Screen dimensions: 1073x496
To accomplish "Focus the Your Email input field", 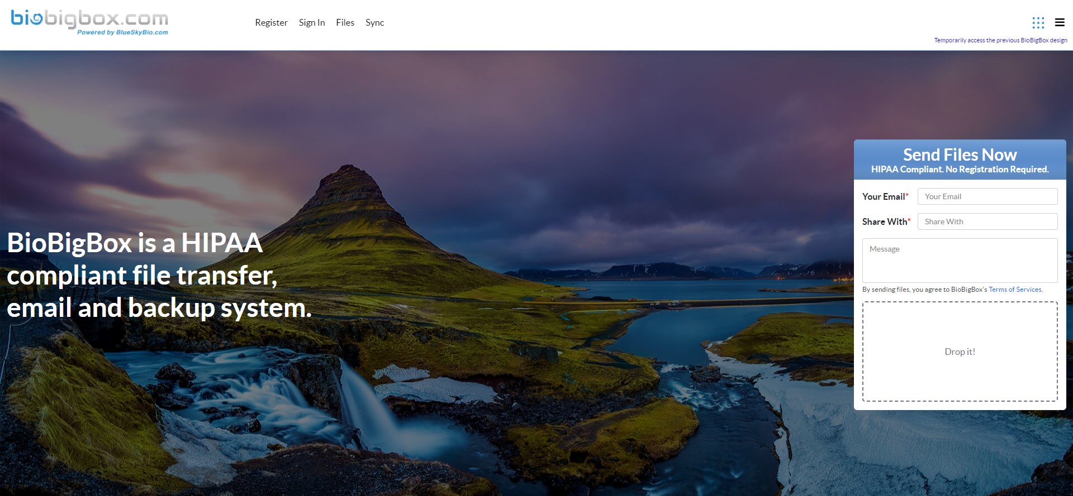I will click(x=987, y=196).
